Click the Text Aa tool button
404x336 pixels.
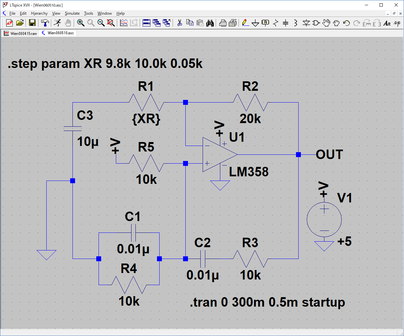(x=387, y=23)
